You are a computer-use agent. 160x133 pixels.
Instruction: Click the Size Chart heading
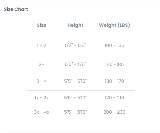pyautogui.click(x=16, y=9)
